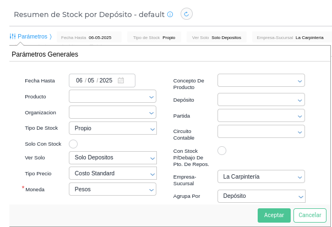Expand the Circuito Contable dropdown

coord(261,131)
